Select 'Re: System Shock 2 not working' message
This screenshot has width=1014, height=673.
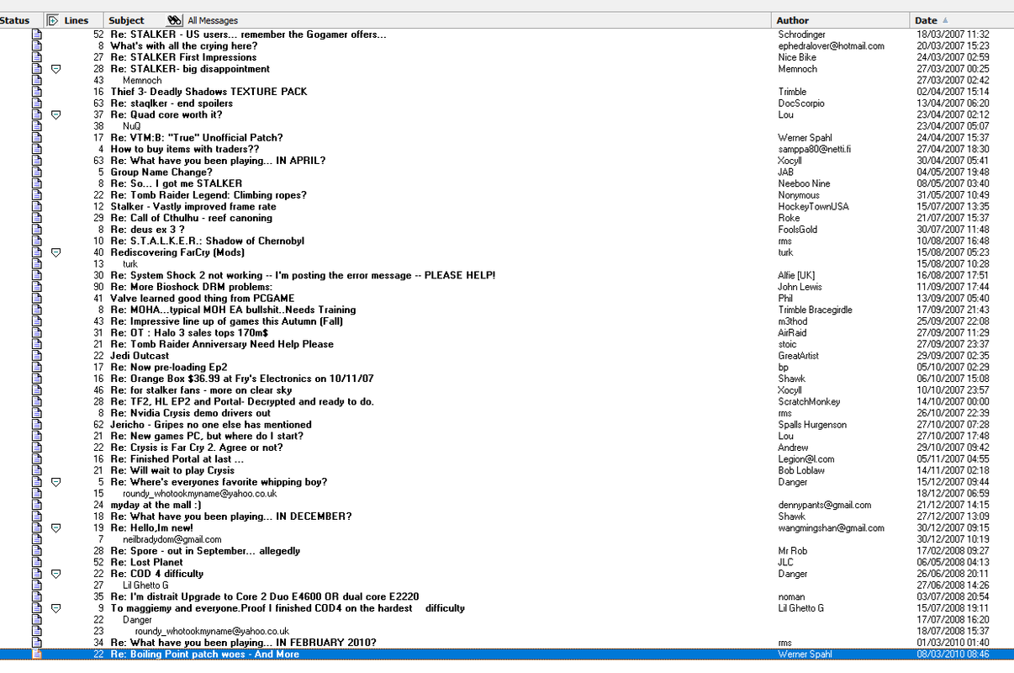tap(303, 276)
